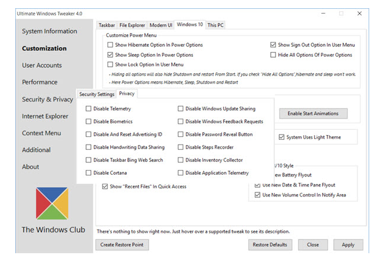This screenshot has height=265, width=381.
Task: Open Security & Privacy section
Action: pyautogui.click(x=47, y=99)
